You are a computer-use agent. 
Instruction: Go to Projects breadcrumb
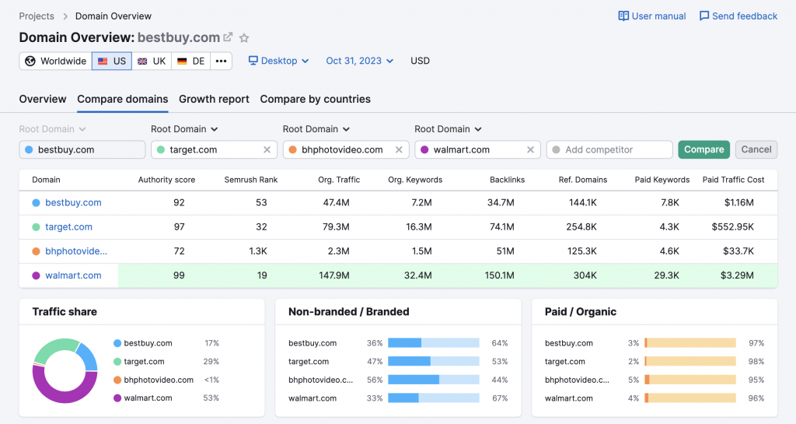pos(37,16)
